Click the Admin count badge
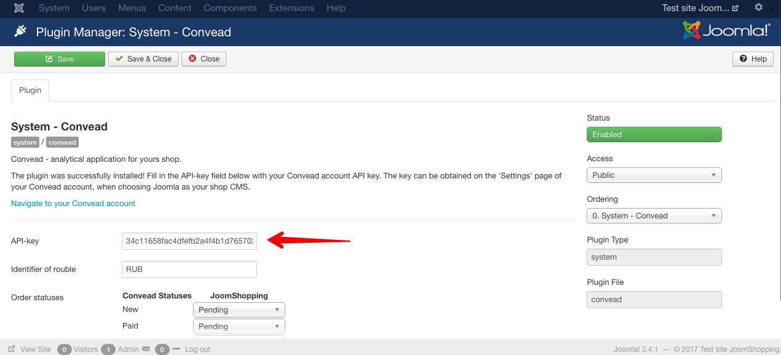This screenshot has height=355, width=781. (x=108, y=349)
